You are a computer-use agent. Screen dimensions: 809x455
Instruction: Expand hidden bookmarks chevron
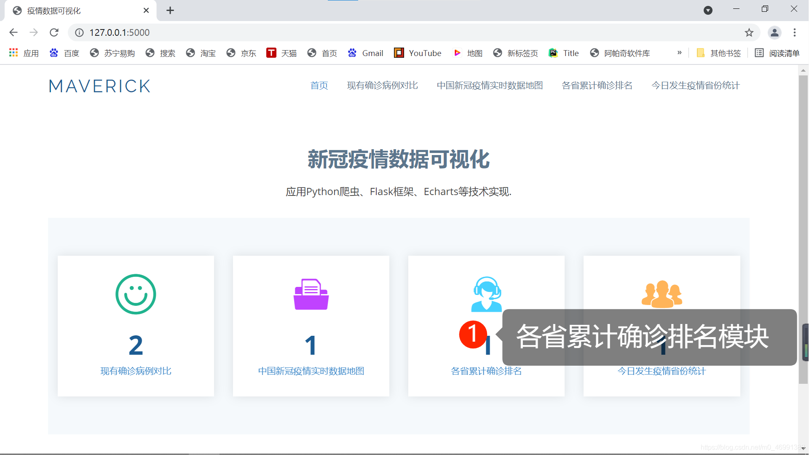coord(679,53)
